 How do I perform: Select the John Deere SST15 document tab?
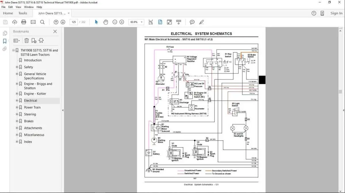[52, 13]
